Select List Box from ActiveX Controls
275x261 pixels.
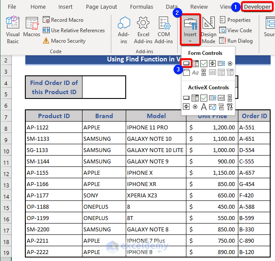213,98
